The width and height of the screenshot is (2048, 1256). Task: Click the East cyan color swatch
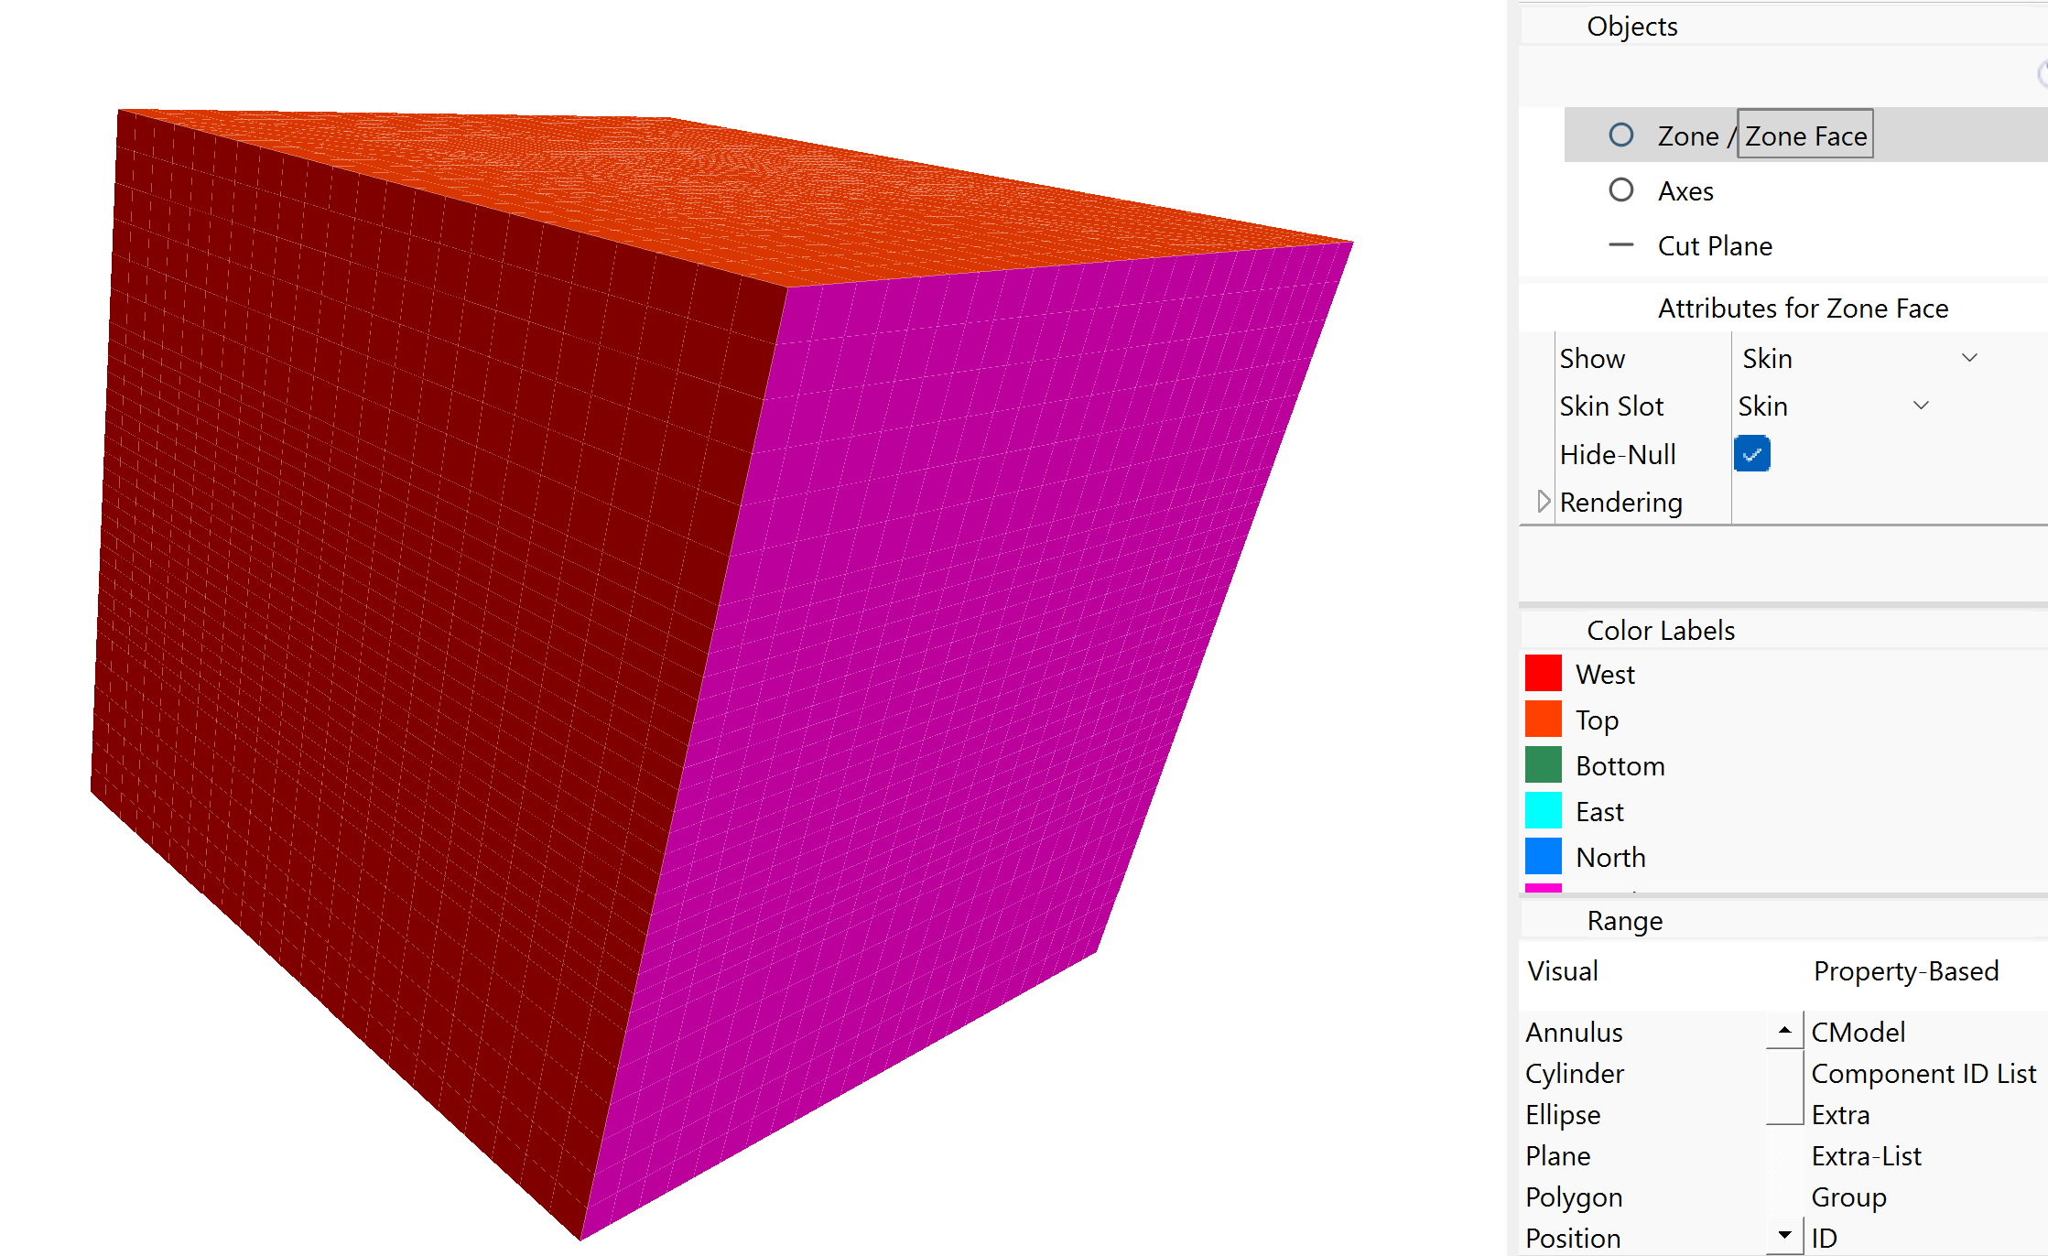click(1543, 811)
